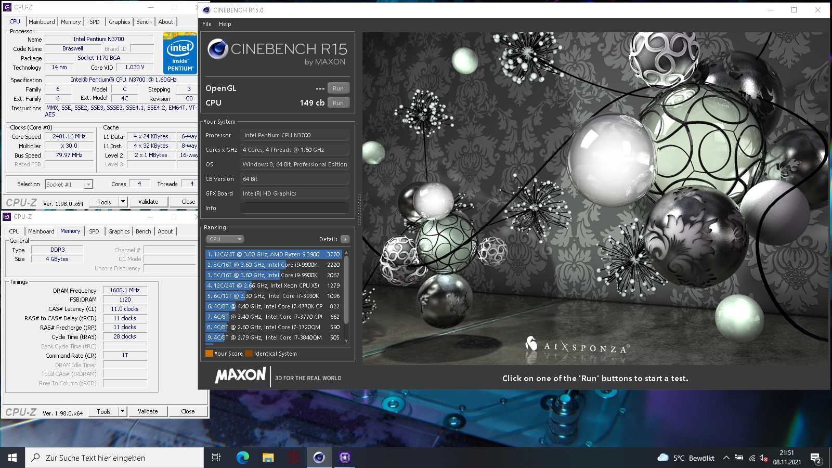Open the Tools dropdown arrow in CPU-Z Memory window
This screenshot has height=468, width=832.
click(123, 411)
